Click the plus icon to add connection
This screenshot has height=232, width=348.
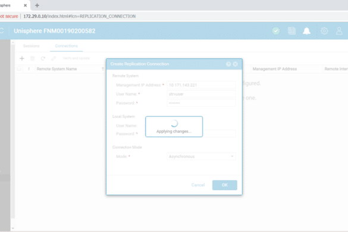pyautogui.click(x=22, y=58)
